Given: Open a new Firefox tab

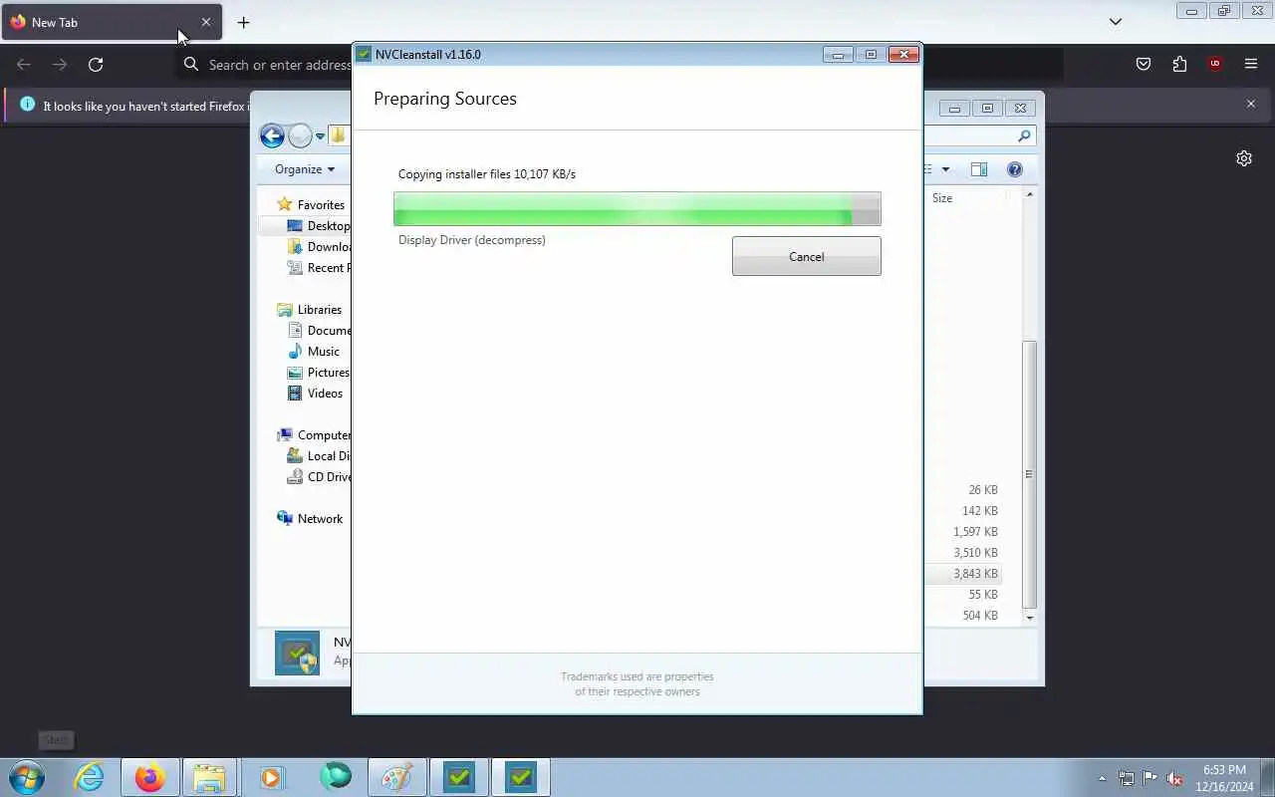Looking at the screenshot, I should 243,22.
